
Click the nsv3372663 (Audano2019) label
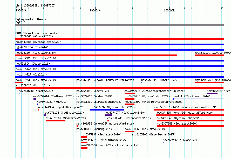pyautogui.click(x=94, y=96)
